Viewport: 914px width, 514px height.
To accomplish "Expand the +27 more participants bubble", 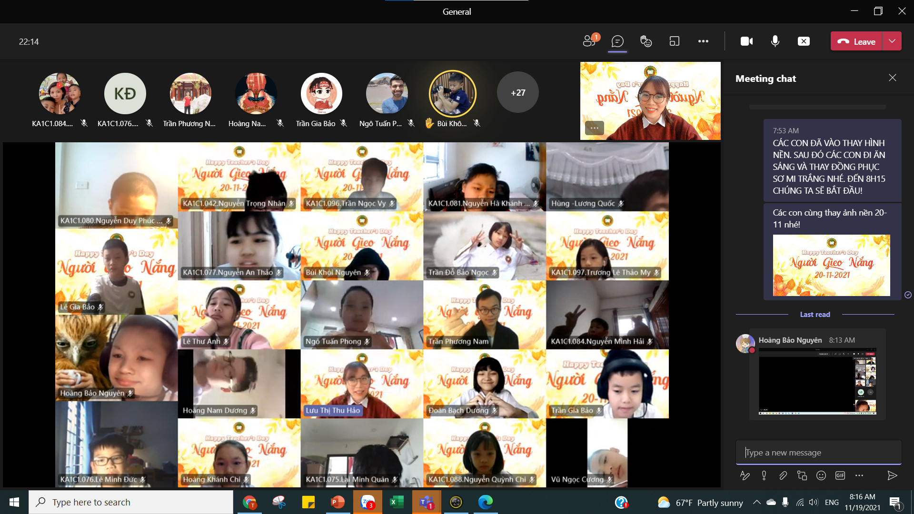I will [518, 93].
